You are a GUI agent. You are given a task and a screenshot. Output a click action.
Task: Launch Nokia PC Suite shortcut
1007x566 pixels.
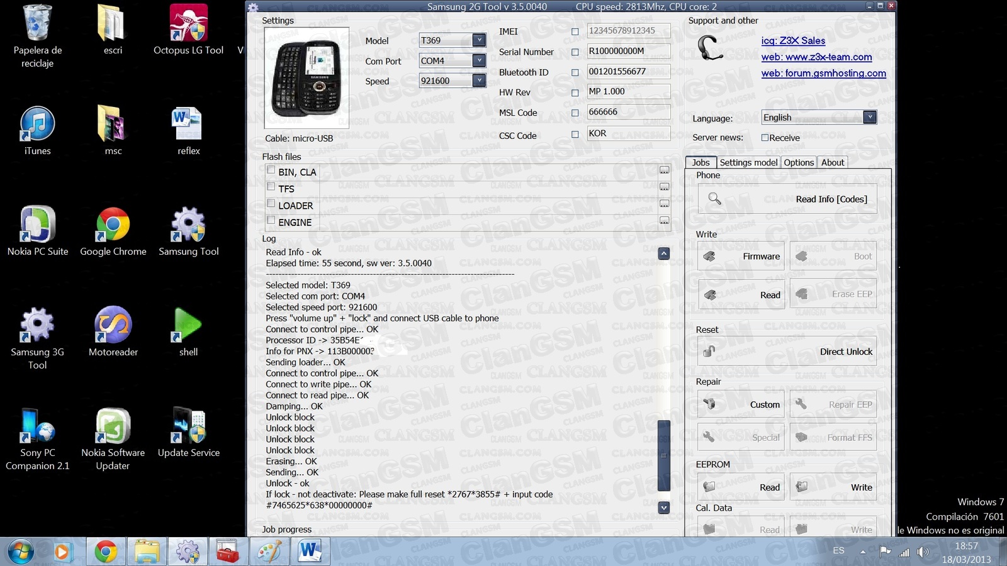tap(37, 231)
